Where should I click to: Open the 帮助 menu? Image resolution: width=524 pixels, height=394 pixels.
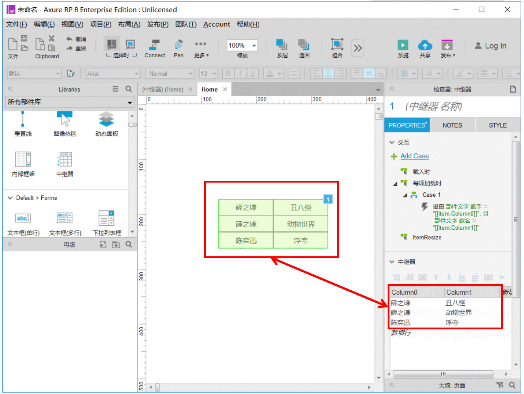[x=248, y=24]
